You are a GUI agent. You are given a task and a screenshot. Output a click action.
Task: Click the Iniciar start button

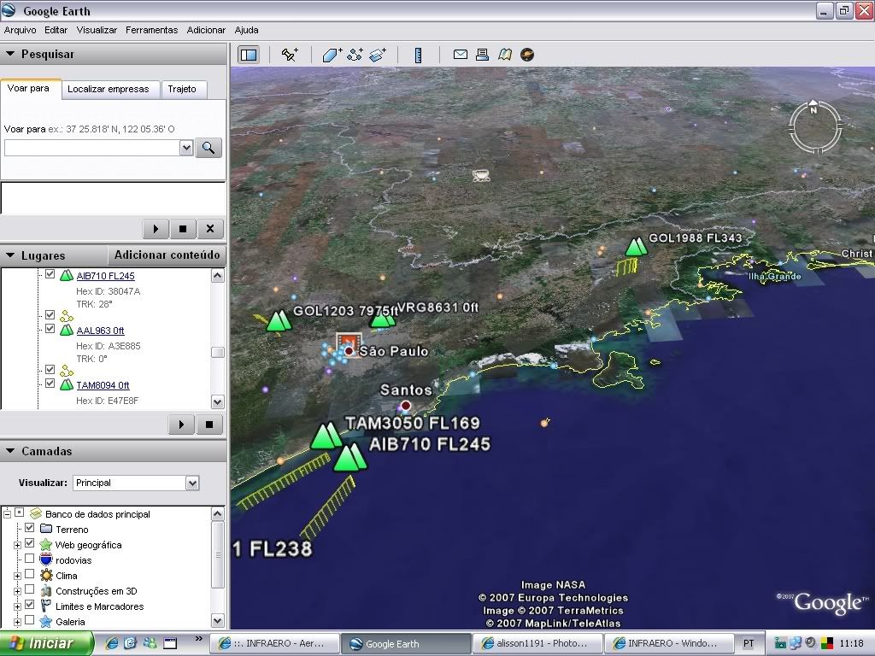(46, 643)
